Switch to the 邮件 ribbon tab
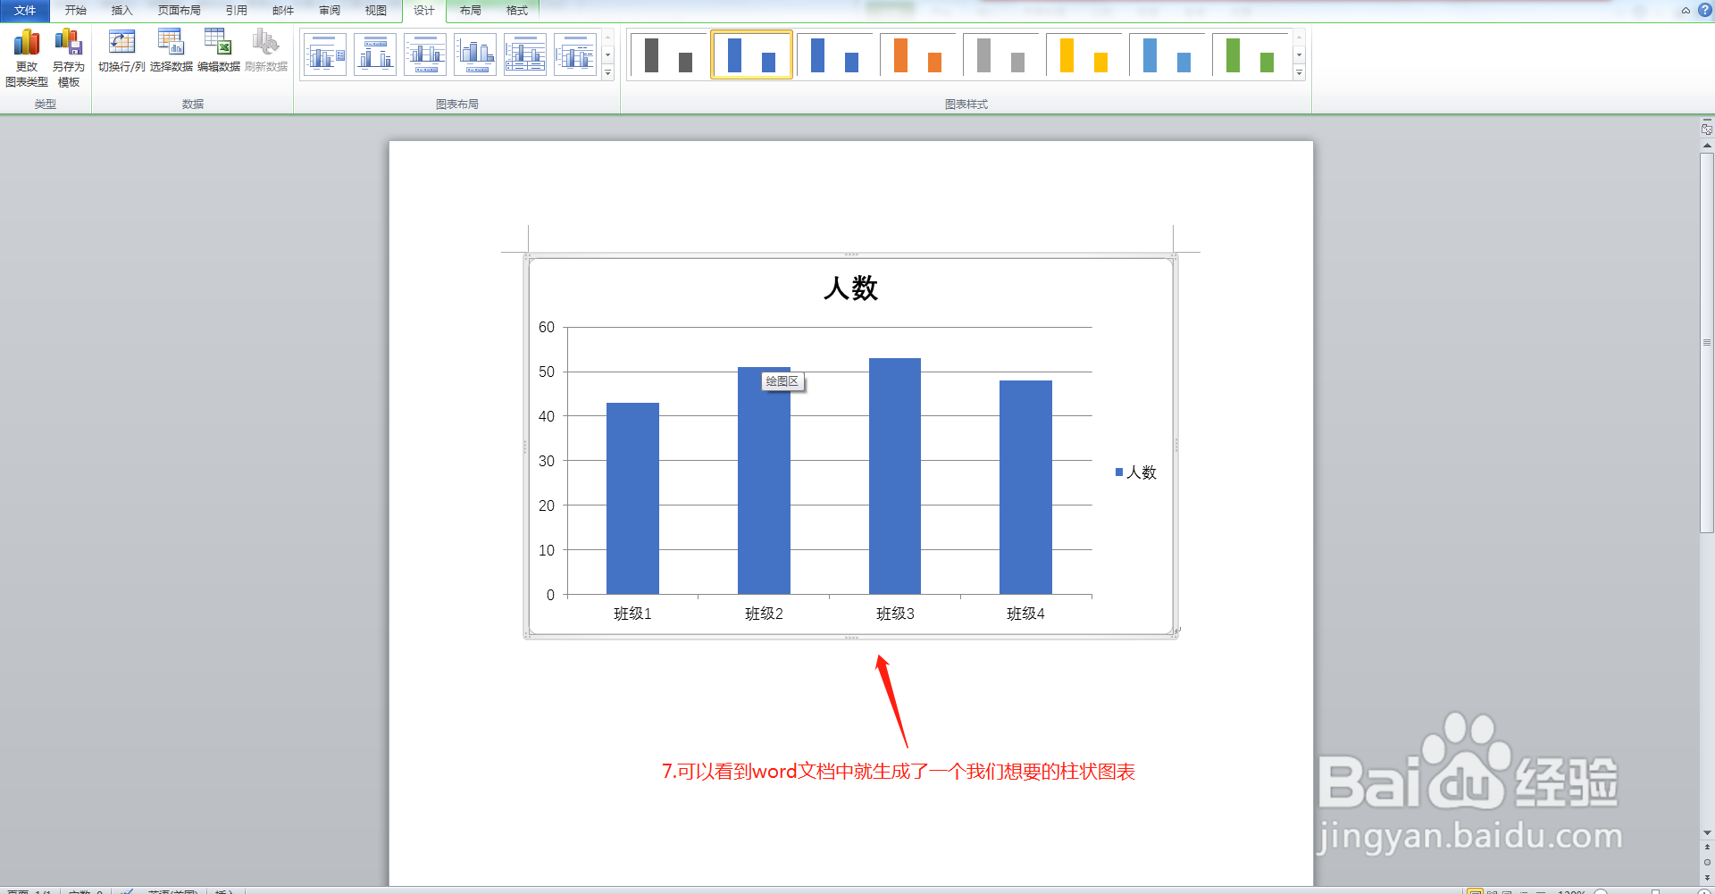Viewport: 1715px width, 894px height. [283, 11]
